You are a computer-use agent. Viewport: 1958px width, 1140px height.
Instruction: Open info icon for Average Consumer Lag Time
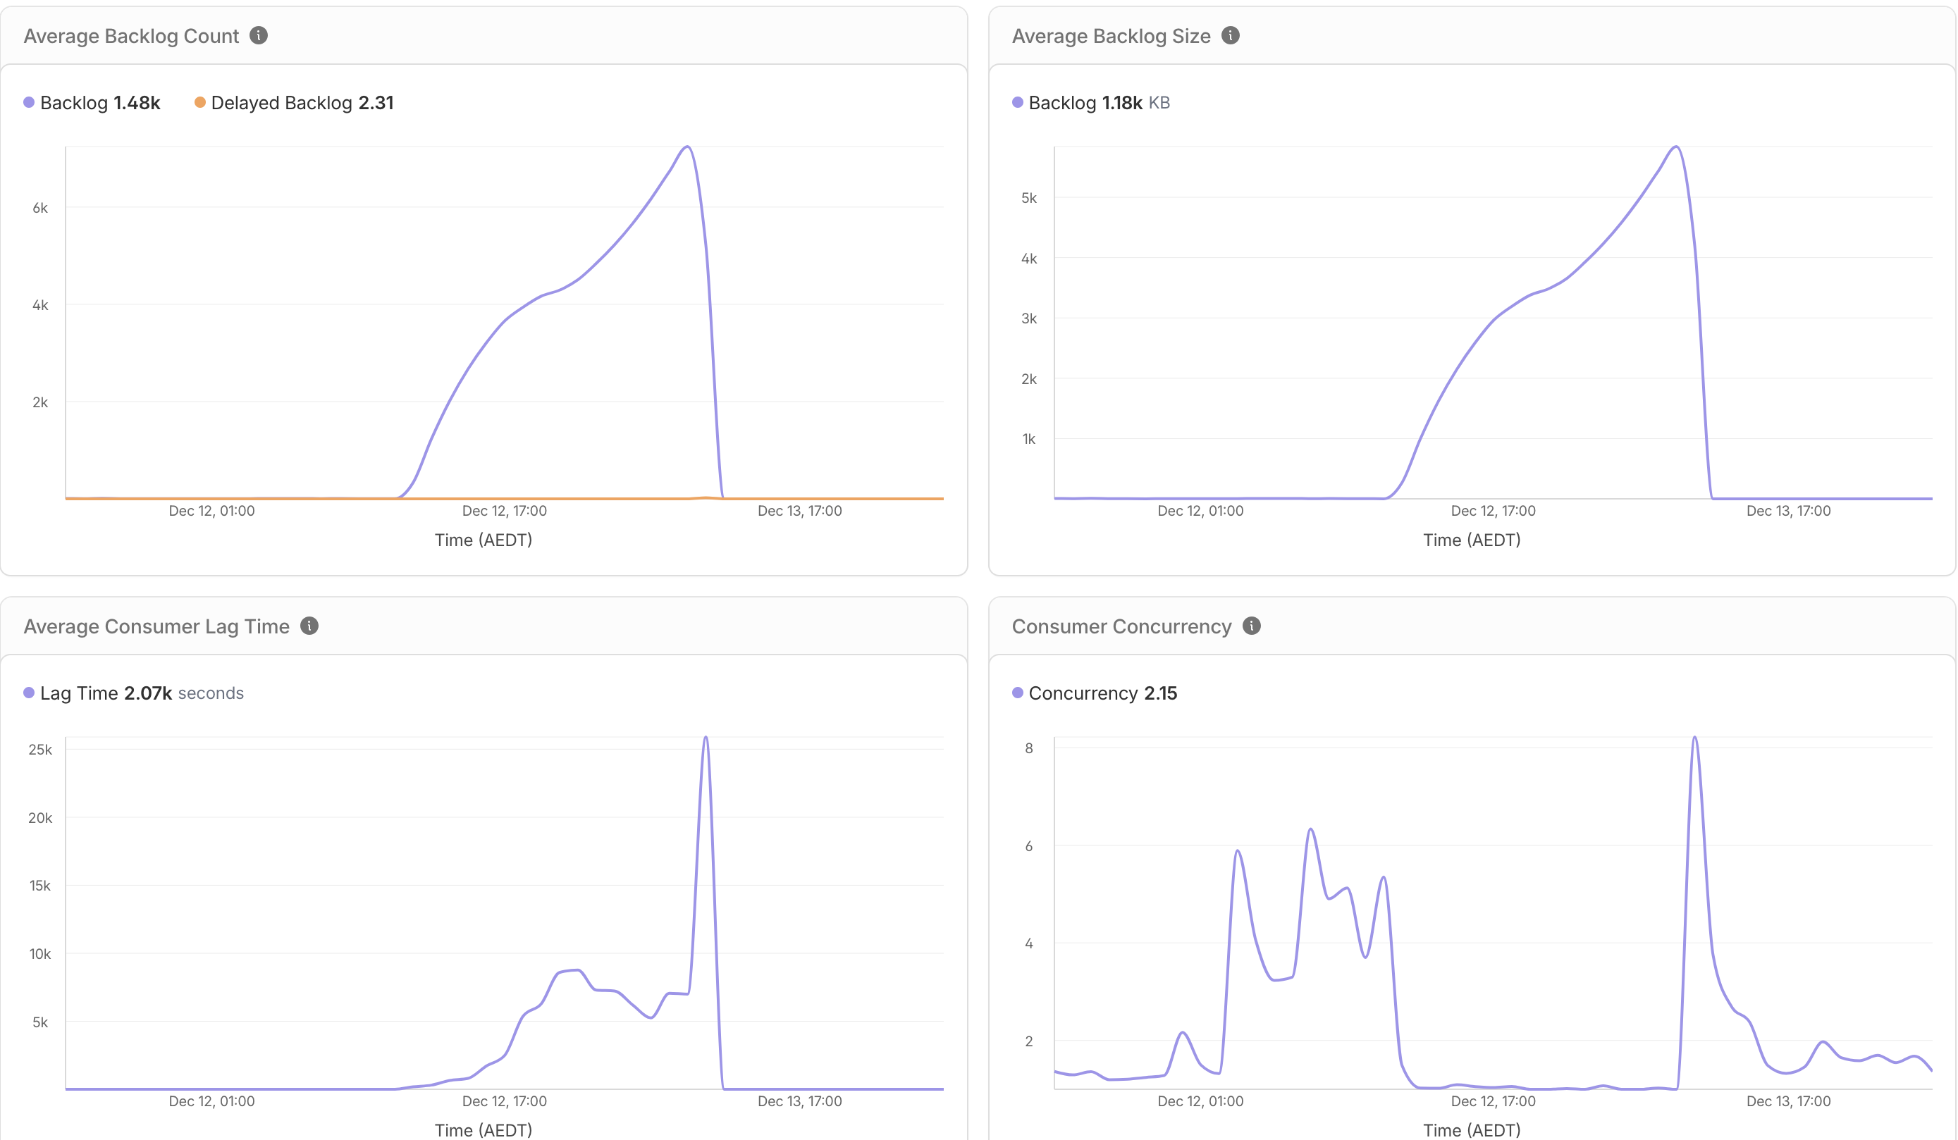tap(309, 626)
